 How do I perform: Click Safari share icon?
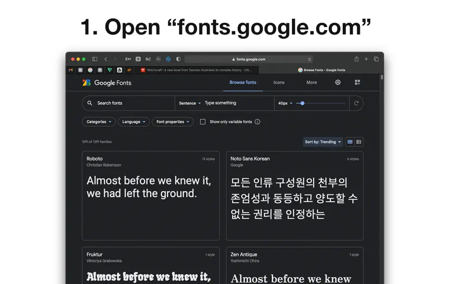coord(357,59)
